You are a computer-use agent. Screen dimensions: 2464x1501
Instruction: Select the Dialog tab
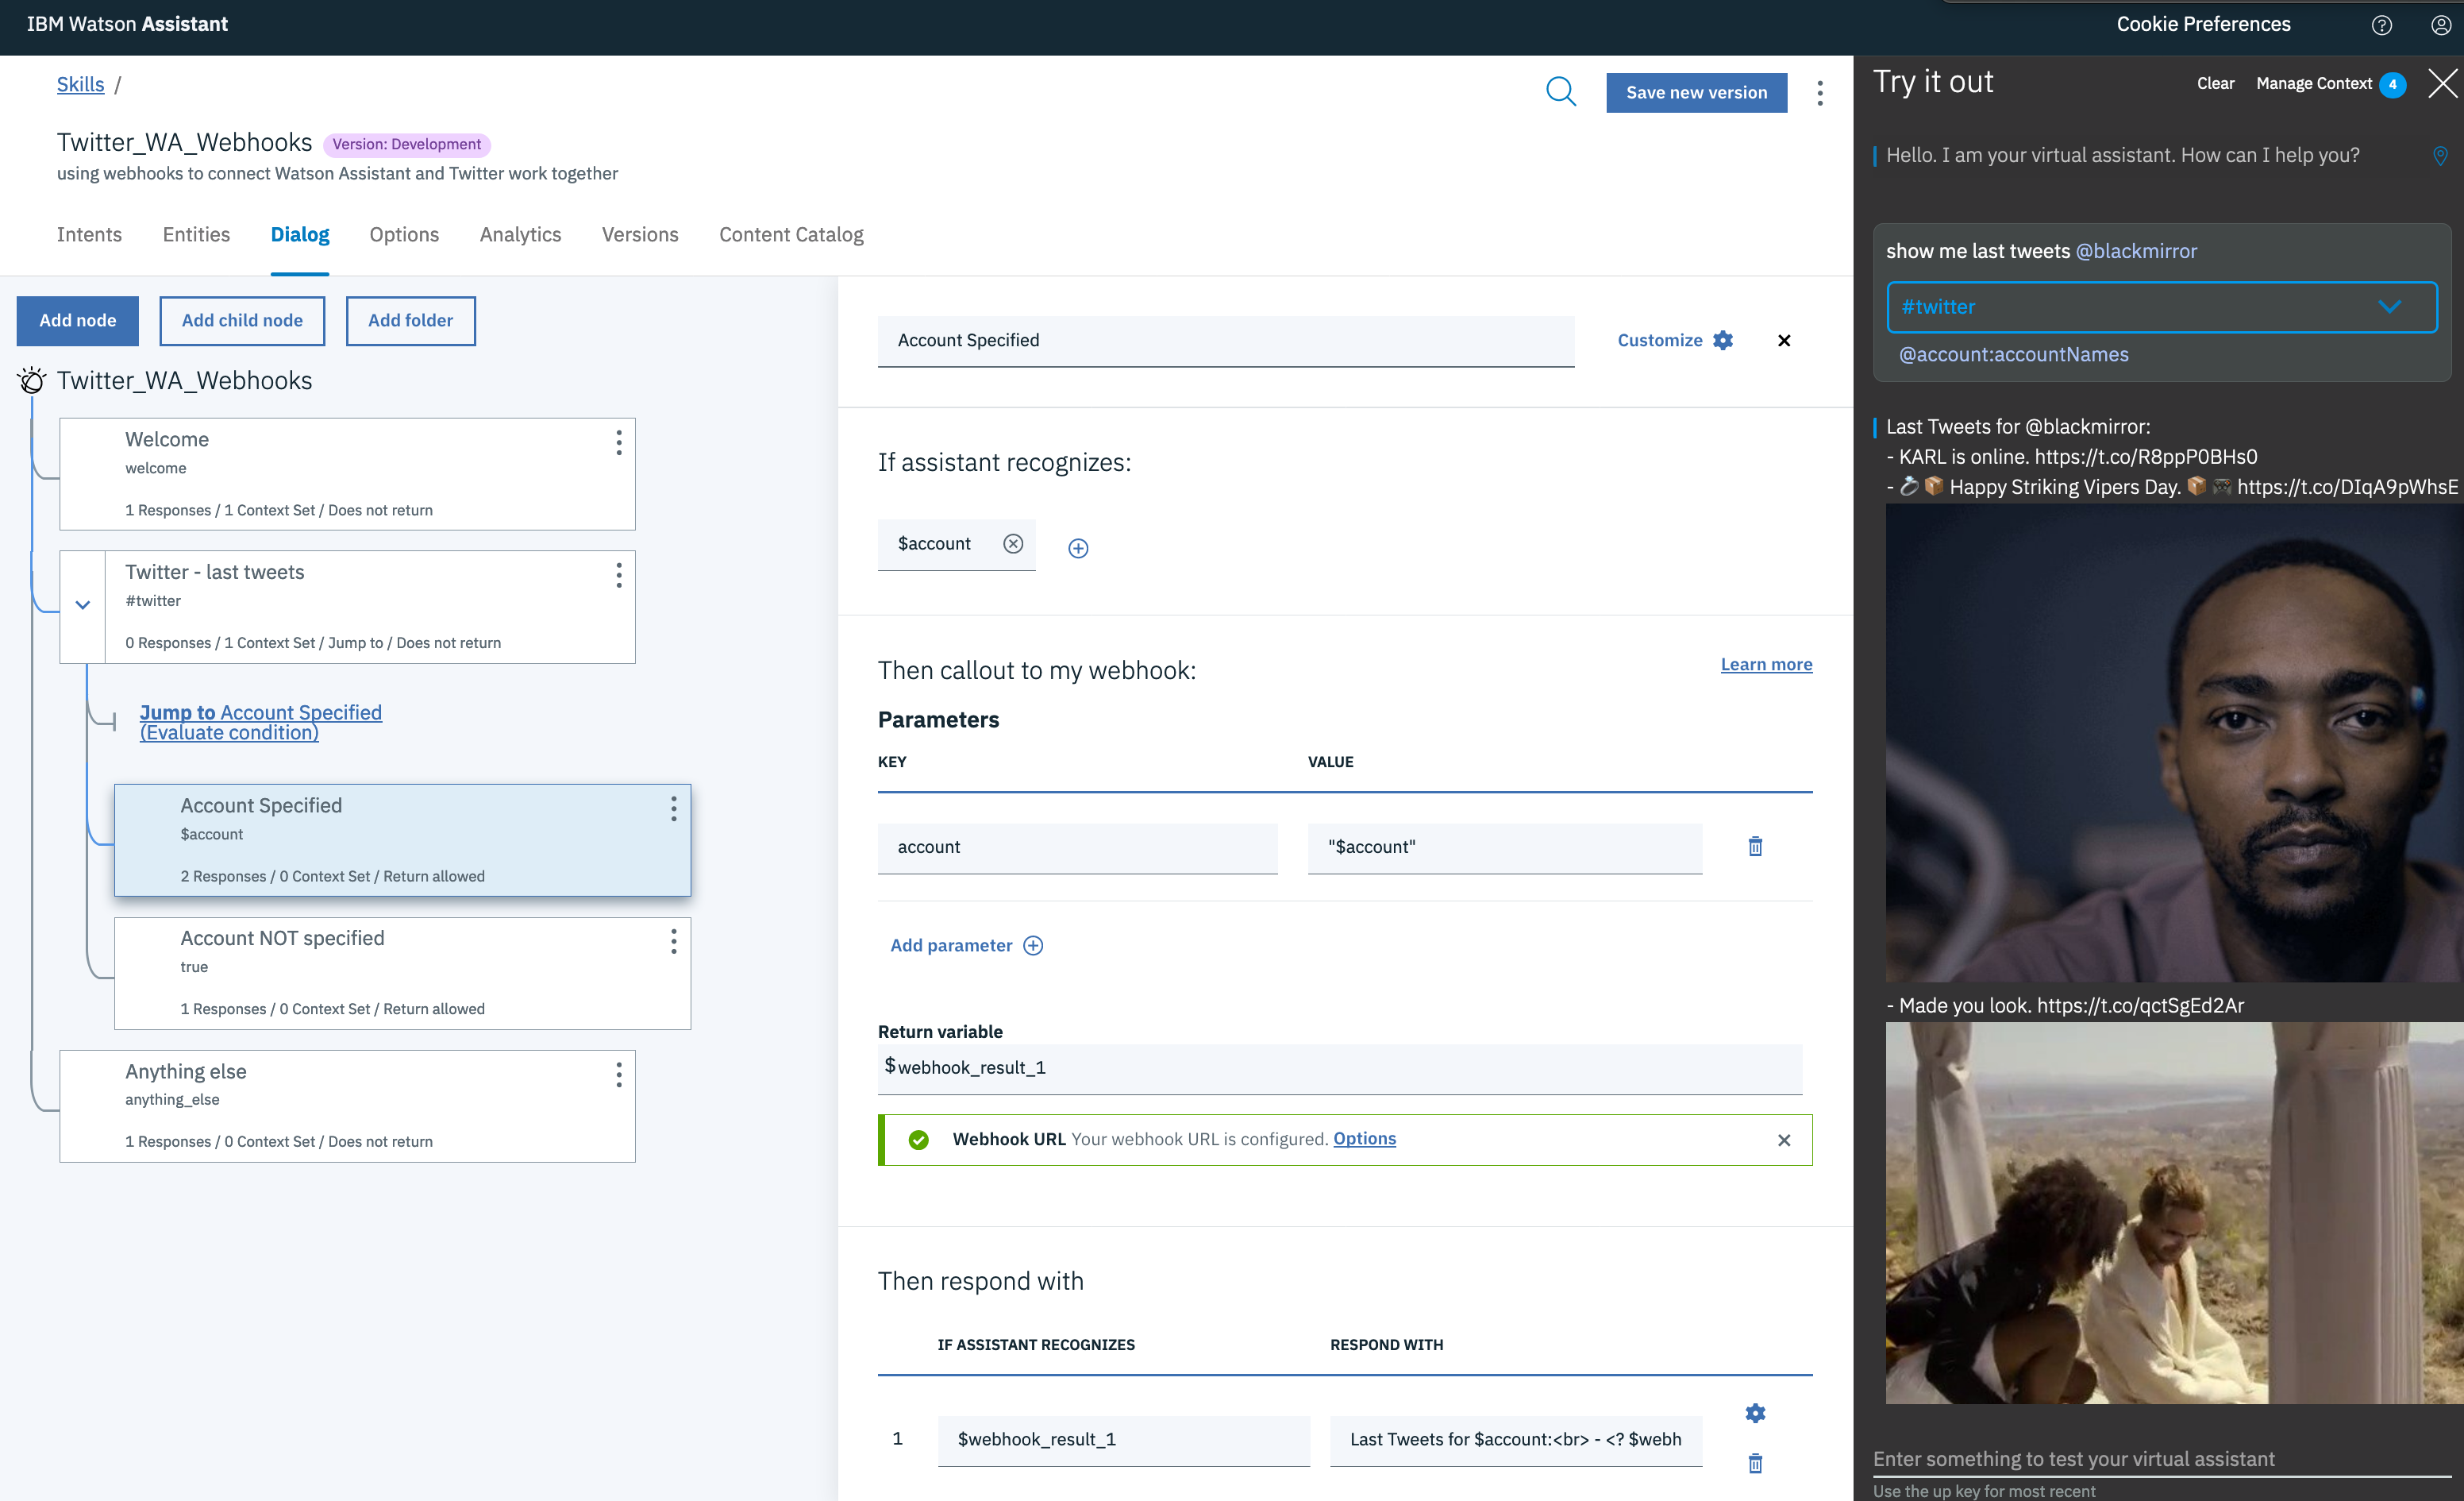coord(300,234)
